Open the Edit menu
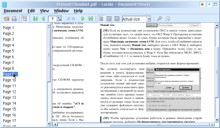The width and height of the screenshot is (220, 128). [x=31, y=11]
